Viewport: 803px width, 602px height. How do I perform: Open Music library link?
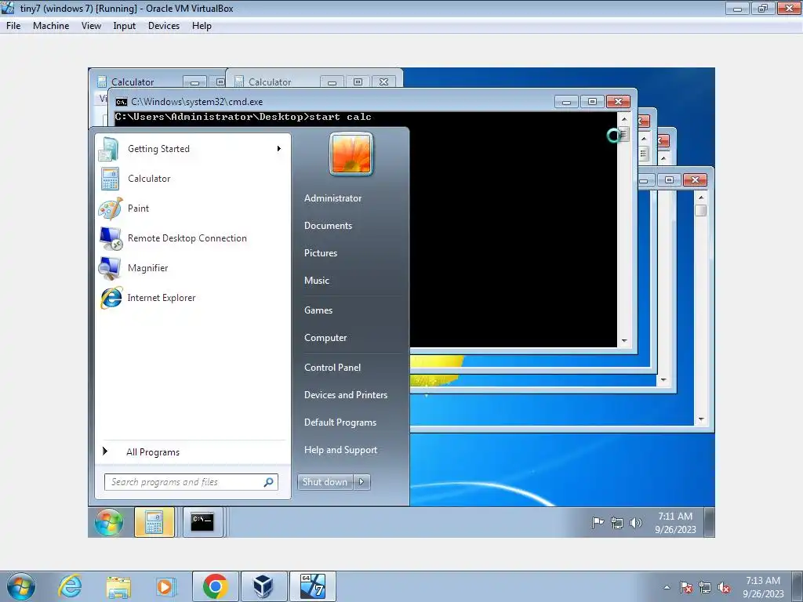[317, 281]
